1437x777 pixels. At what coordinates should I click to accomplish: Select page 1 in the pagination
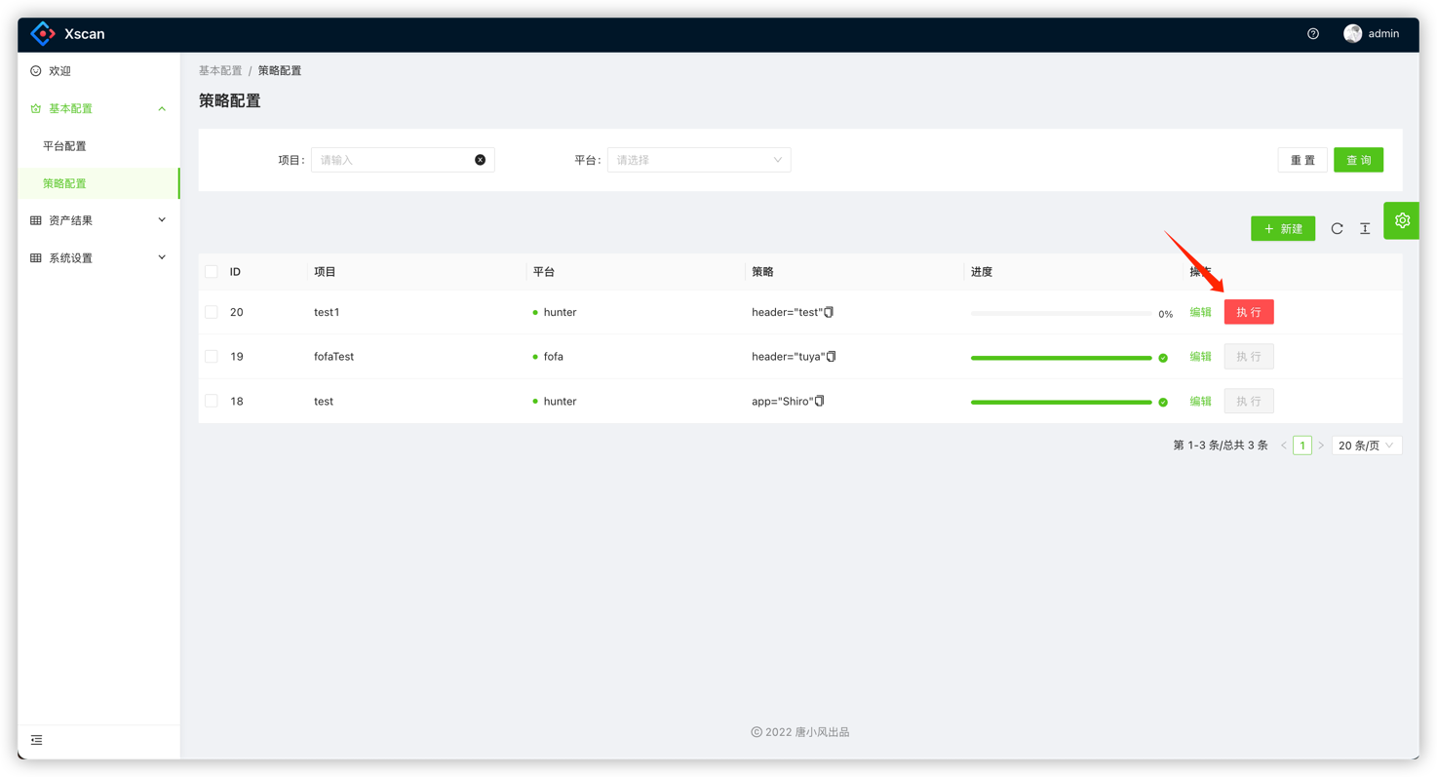click(1302, 446)
